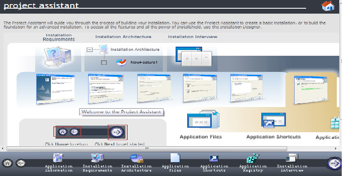Click the large Application Shortcuts diagram icon

point(273,120)
